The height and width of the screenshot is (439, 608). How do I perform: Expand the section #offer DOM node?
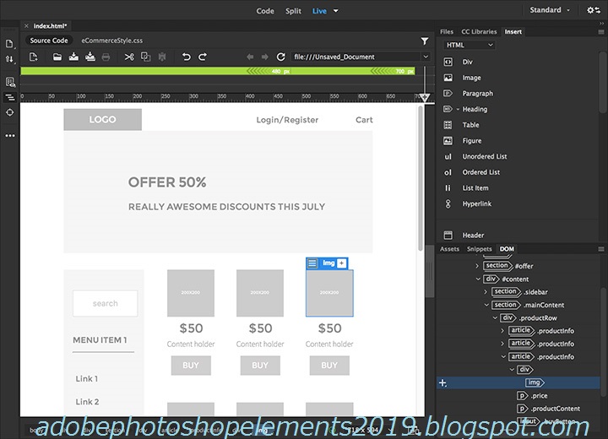[477, 266]
